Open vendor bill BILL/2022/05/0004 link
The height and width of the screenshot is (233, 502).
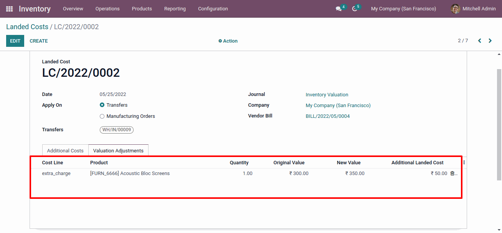[x=328, y=116]
